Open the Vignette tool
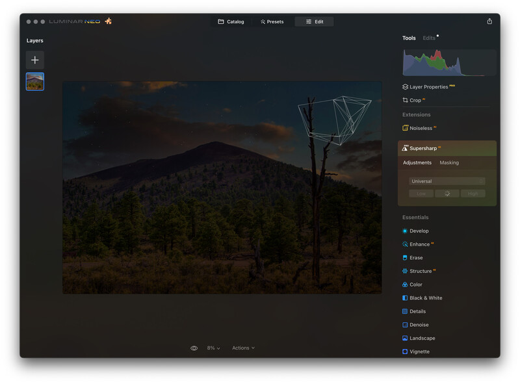Image resolution: width=520 pixels, height=384 pixels. pos(416,352)
